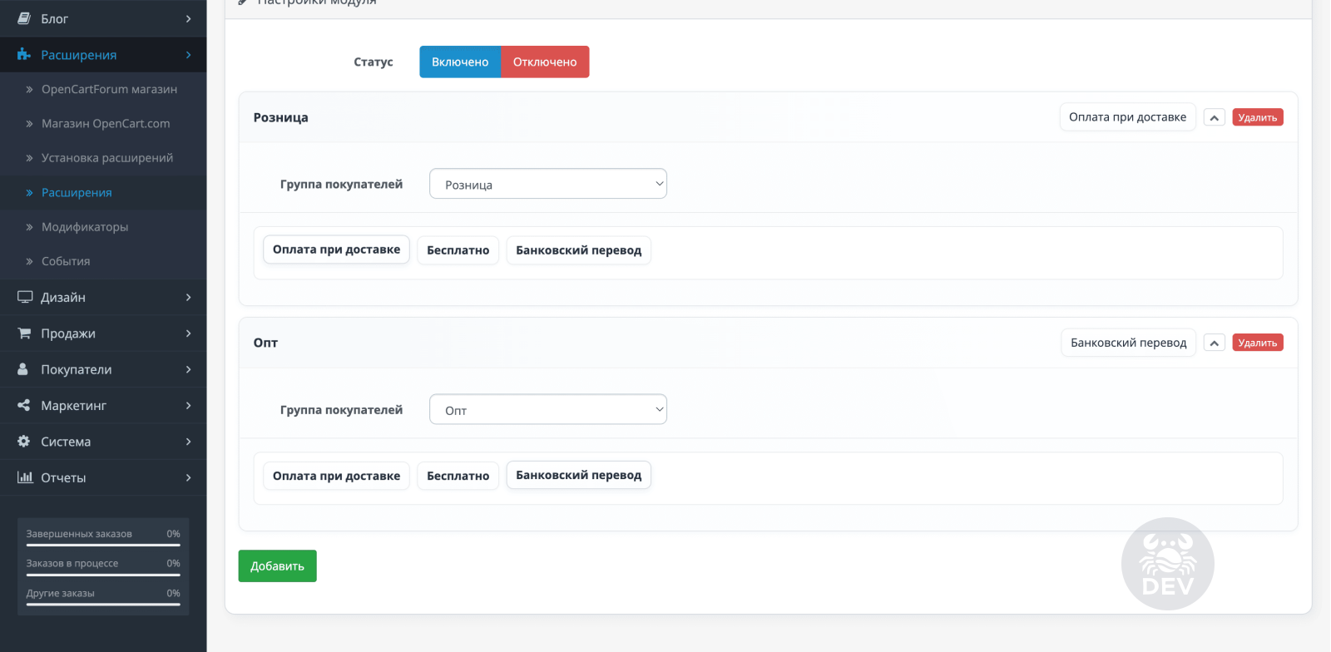This screenshot has height=652, width=1331.
Task: Open OpenCartForum магазин menu item
Action: coord(103,89)
